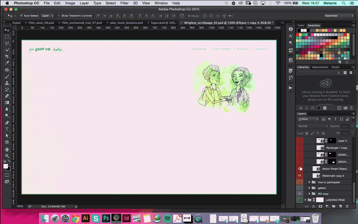358x224 pixels.
Task: Select the Dodge tool
Action: point(7,116)
